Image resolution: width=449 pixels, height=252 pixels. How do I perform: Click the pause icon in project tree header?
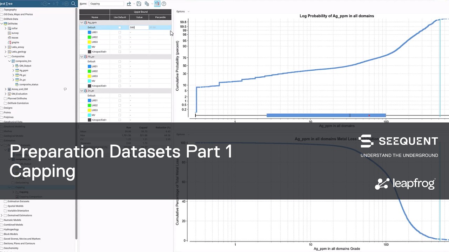[67, 3]
